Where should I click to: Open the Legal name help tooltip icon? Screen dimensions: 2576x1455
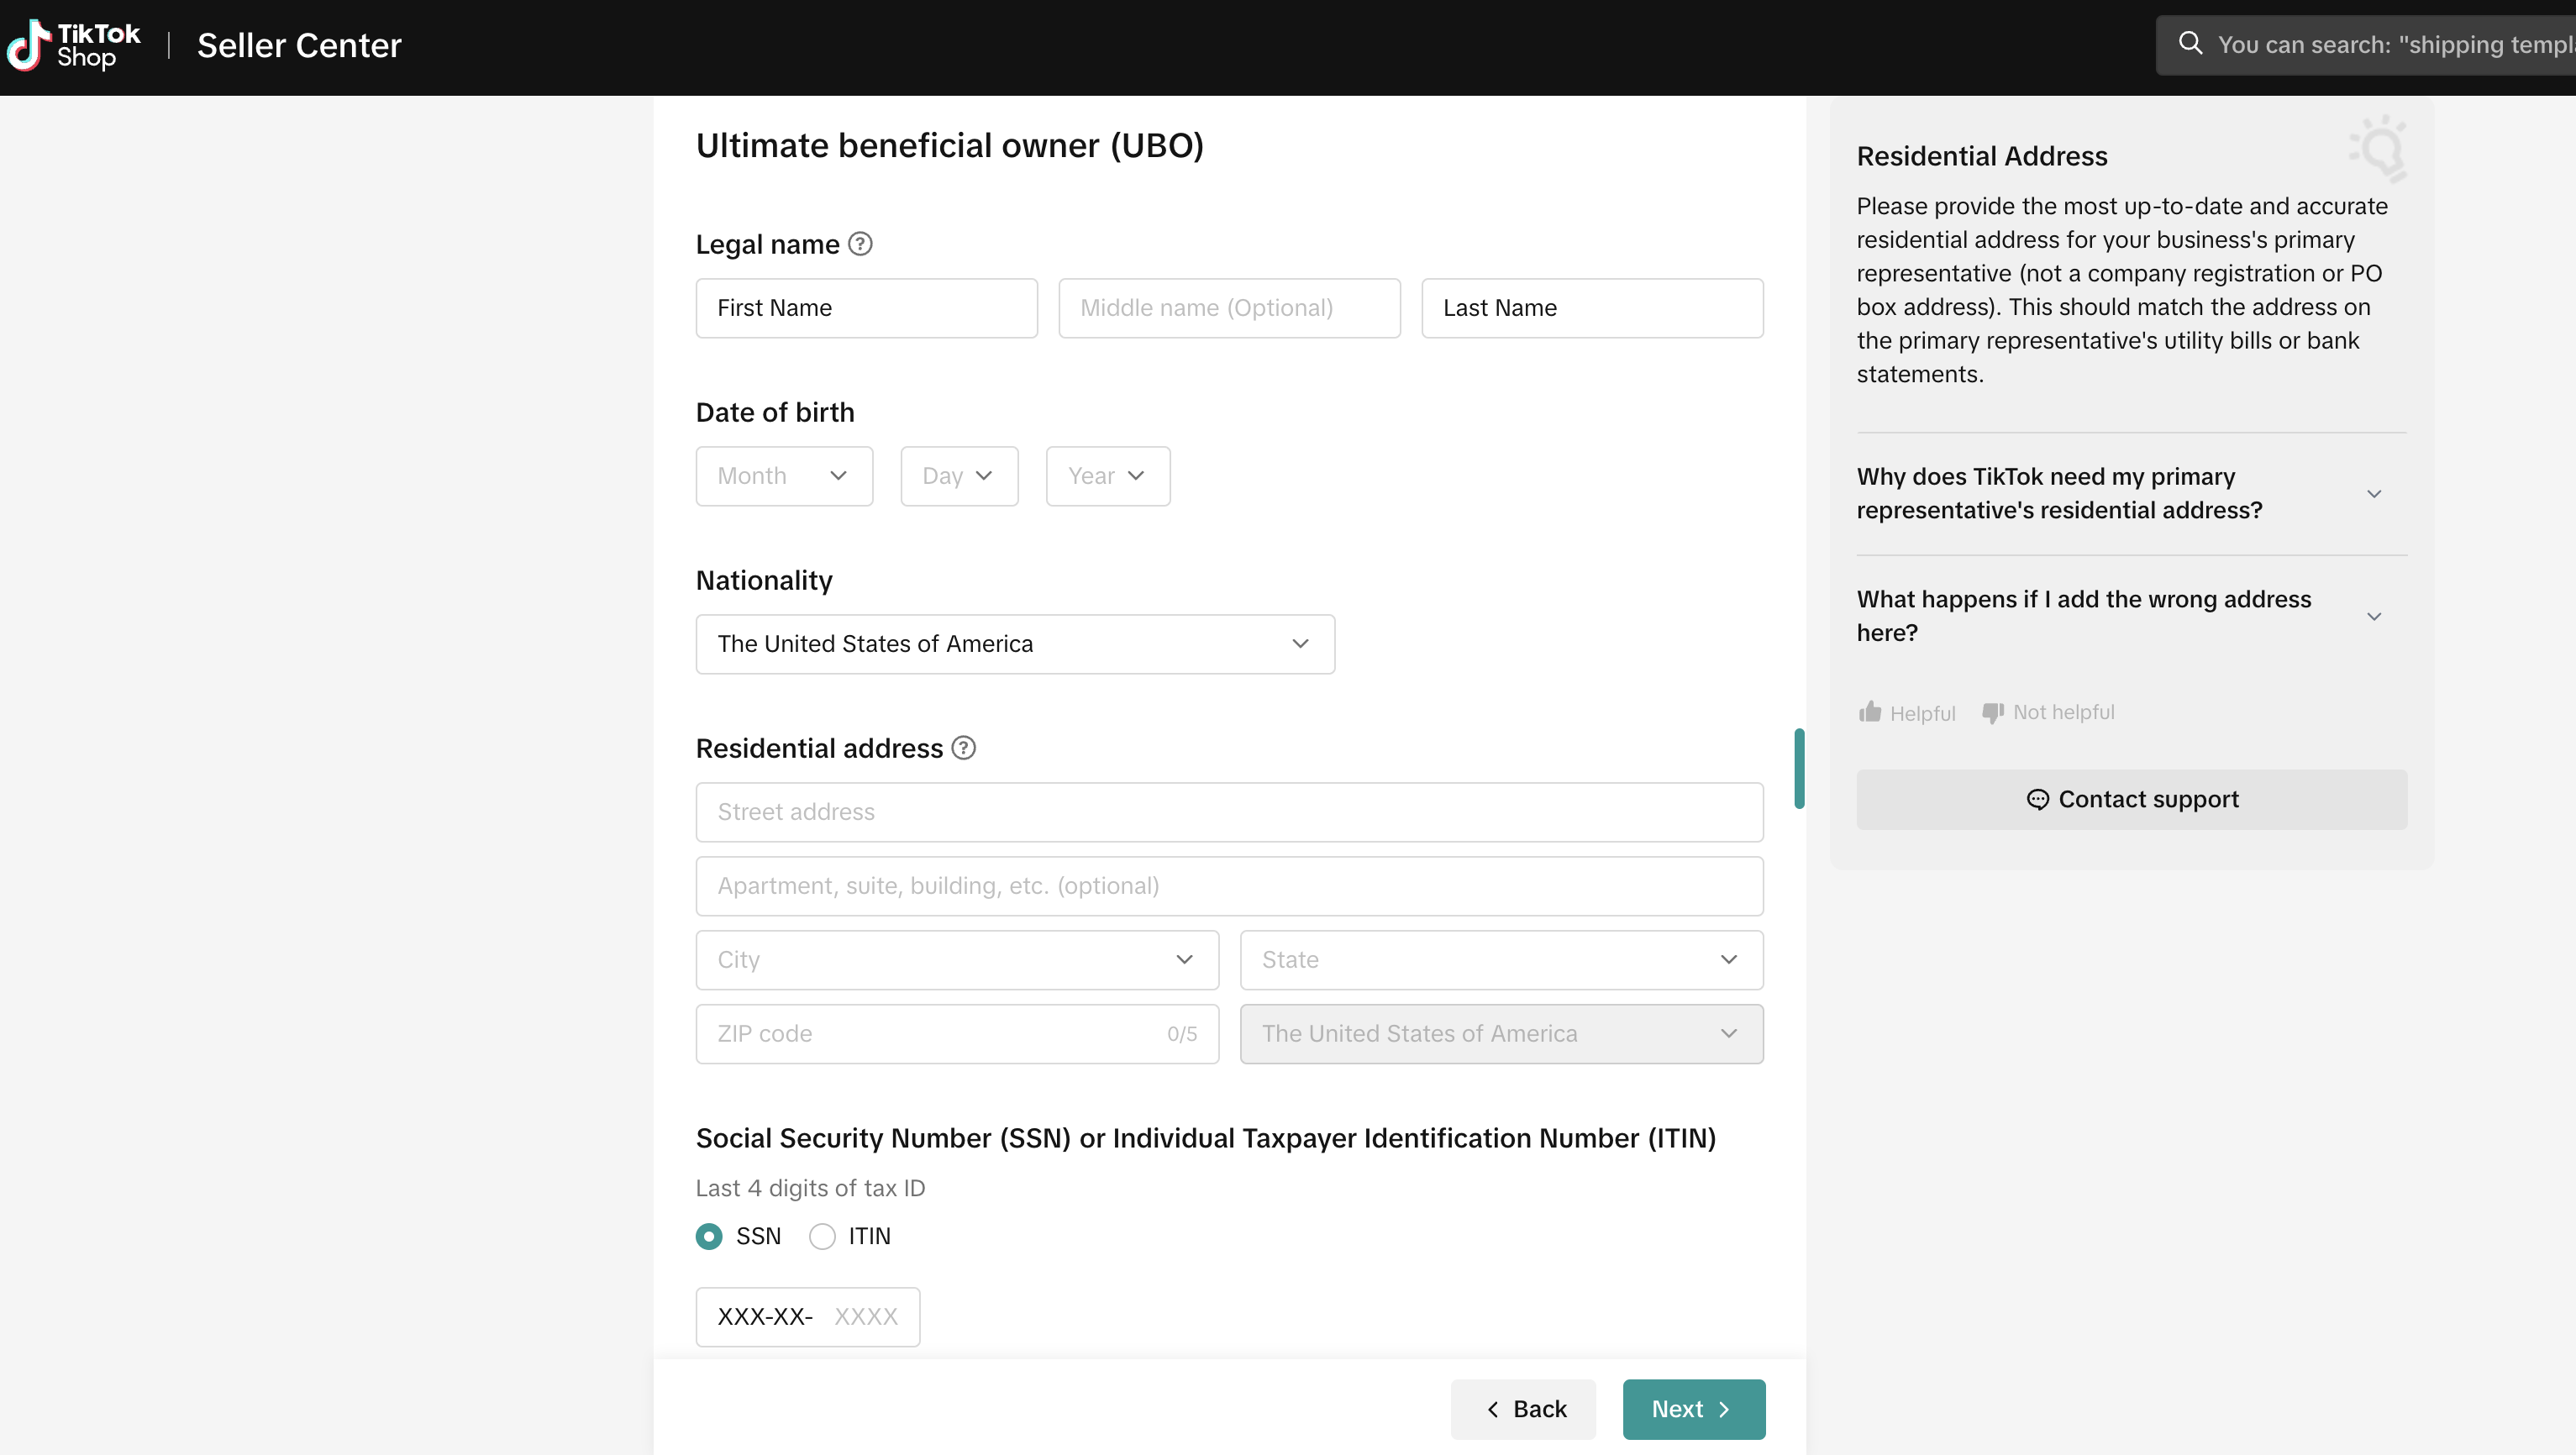tap(860, 244)
